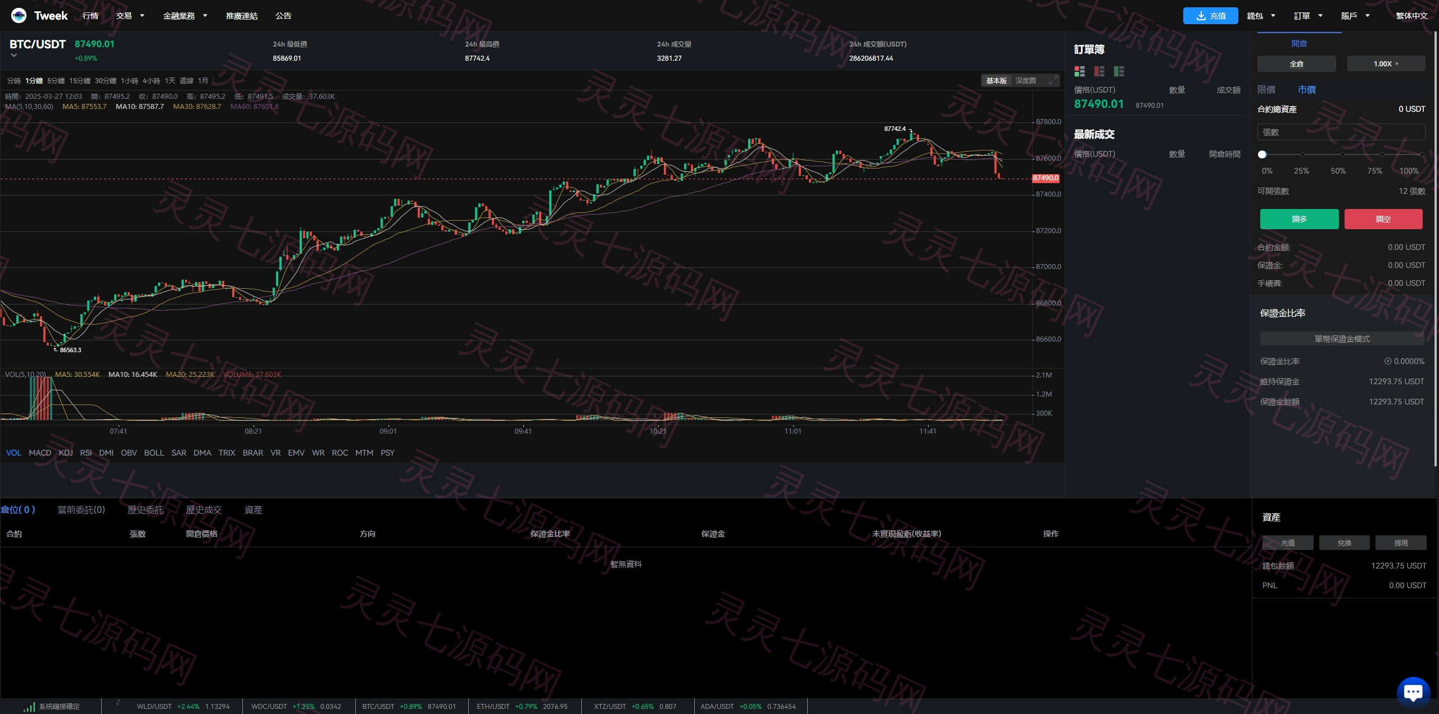Switch to the 歷史成交 tab
Image resolution: width=1439 pixels, height=714 pixels.
[203, 510]
